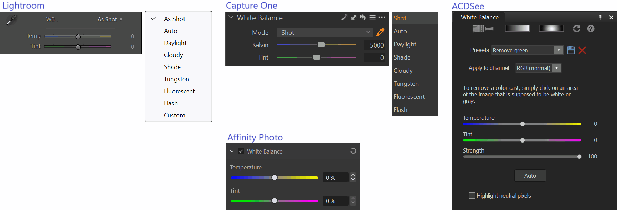
Task: Pick the Lightroom white balance eyedropper
Action: 11,20
